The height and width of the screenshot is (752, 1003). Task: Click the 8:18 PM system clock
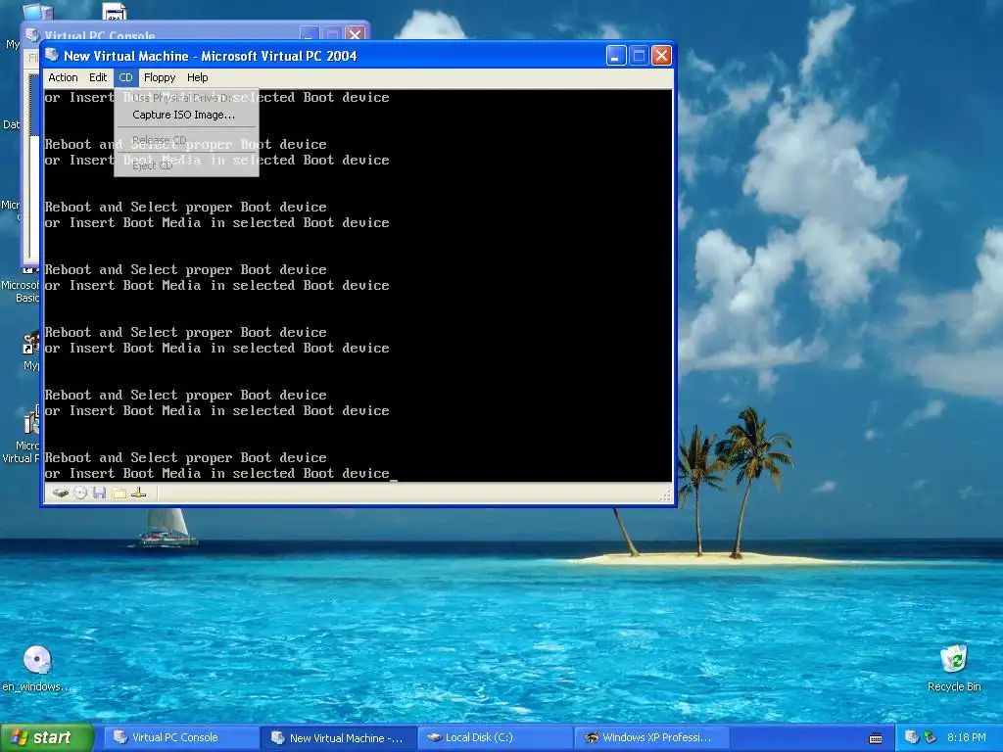pos(967,738)
